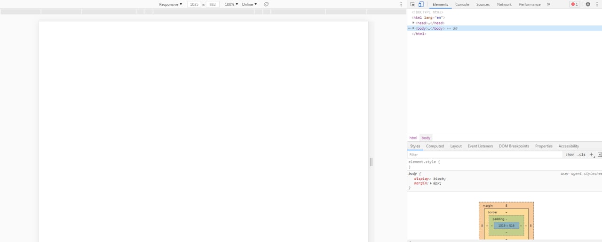
Task: Toggle the :hov element state button
Action: pos(570,154)
